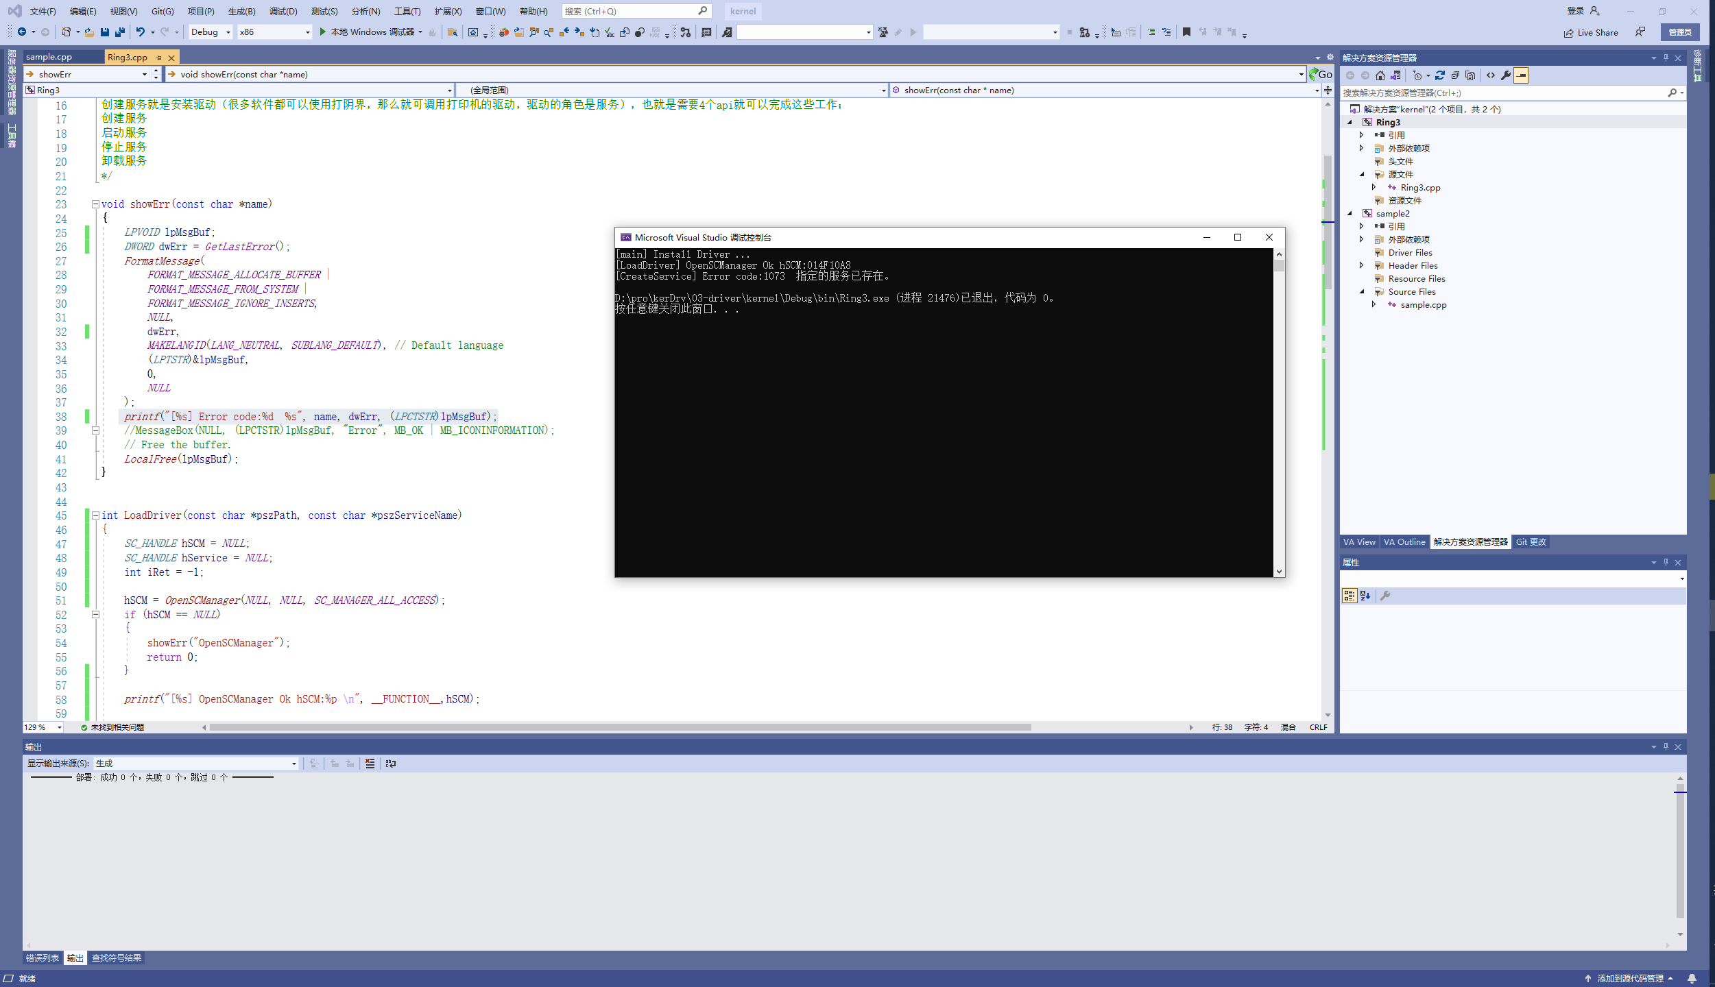This screenshot has width=1715, height=987.
Task: Click the Save All toolbar icon
Action: 120,32
